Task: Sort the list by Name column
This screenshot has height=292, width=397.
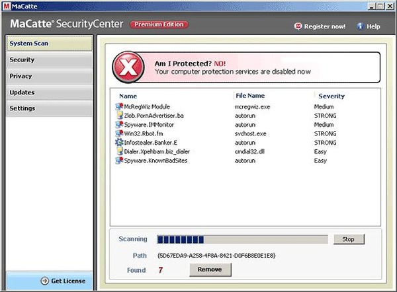Action: coord(128,96)
